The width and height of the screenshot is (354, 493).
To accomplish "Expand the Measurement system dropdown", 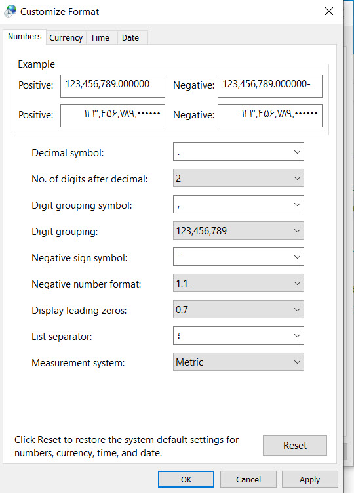I will [239, 362].
